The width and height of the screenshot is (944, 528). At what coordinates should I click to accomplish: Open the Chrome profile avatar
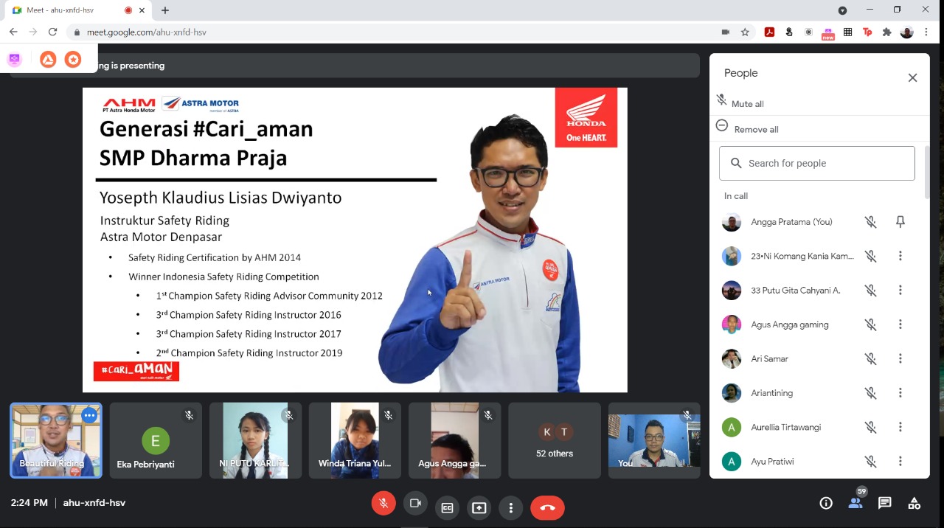(907, 32)
